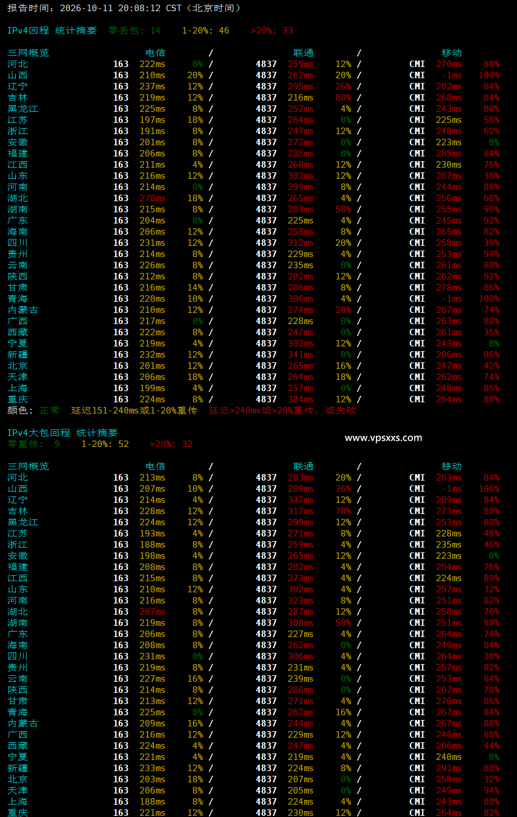The height and width of the screenshot is (817, 517).
Task: Click 河北 移动 latency "270ms" in IPv4回程 table
Action: point(449,64)
